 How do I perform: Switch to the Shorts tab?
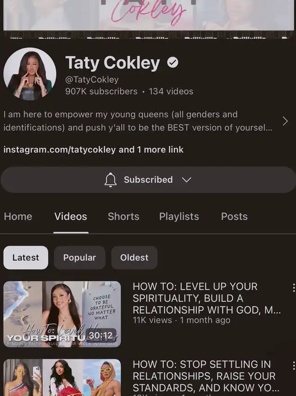[123, 216]
